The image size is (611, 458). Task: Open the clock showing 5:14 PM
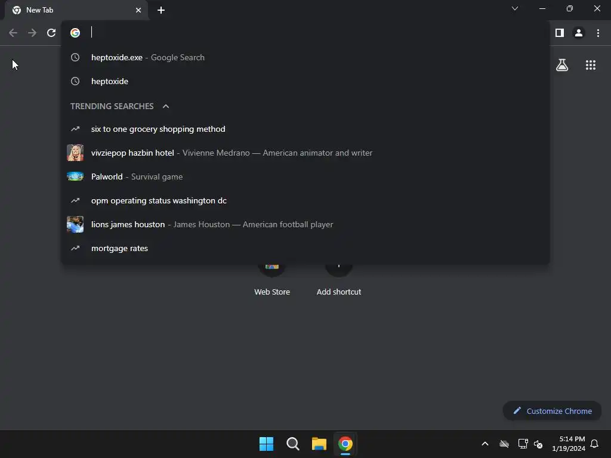tap(569, 444)
